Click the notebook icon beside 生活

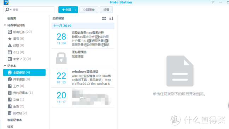coord(10,106)
